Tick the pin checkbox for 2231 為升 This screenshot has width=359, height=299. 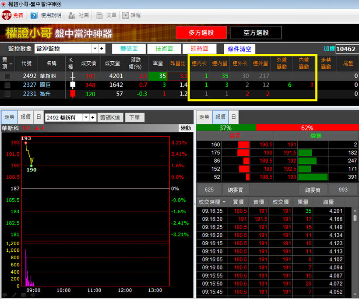tap(7, 94)
